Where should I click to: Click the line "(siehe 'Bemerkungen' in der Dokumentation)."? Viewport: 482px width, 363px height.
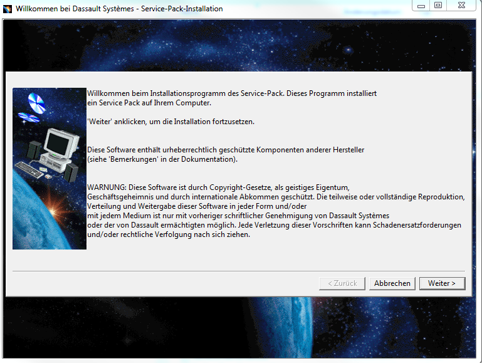(162, 159)
